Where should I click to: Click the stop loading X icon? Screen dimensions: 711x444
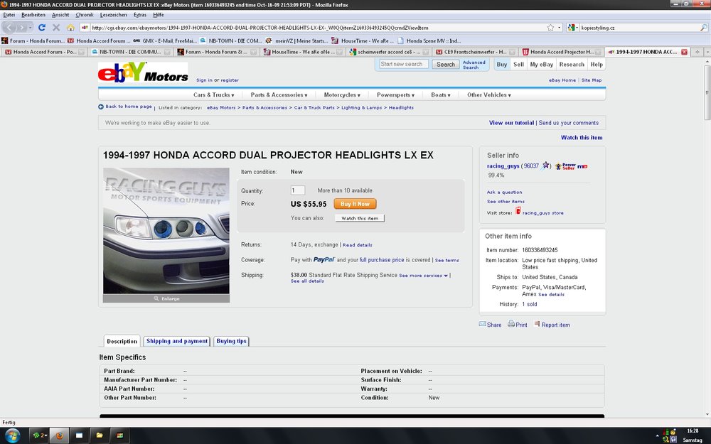click(x=56, y=28)
